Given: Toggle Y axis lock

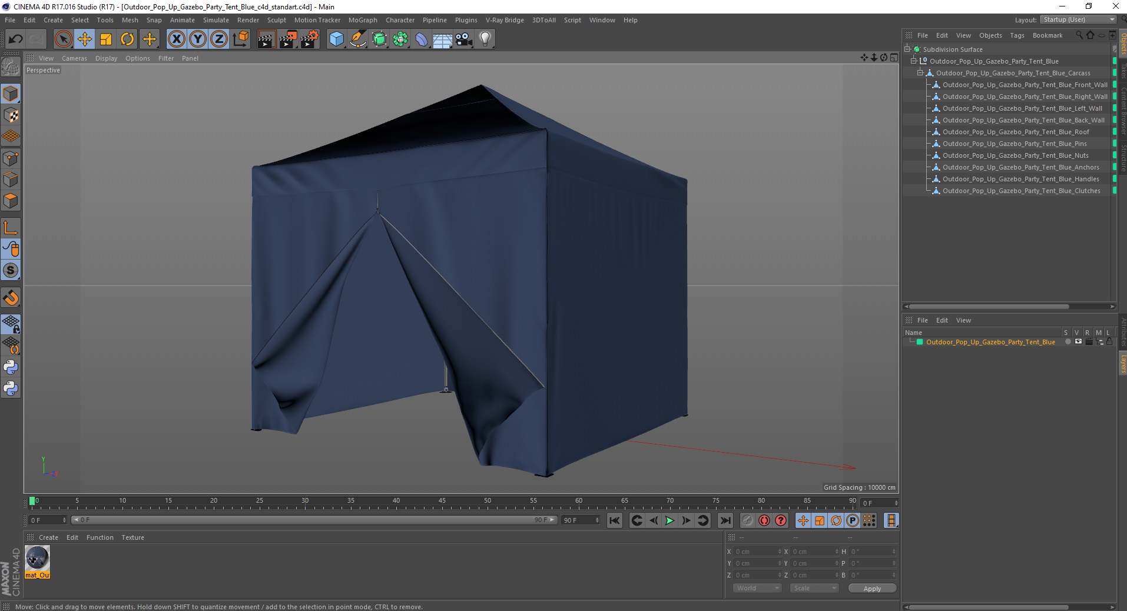Looking at the screenshot, I should point(198,39).
